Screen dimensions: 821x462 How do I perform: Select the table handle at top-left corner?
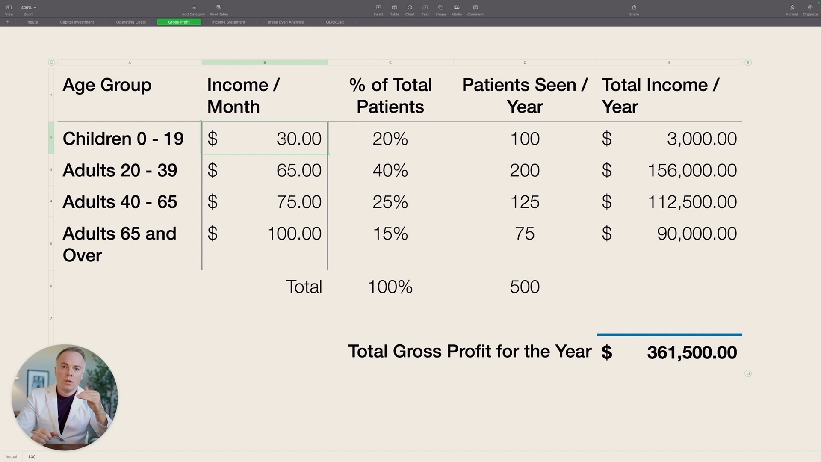coord(51,62)
